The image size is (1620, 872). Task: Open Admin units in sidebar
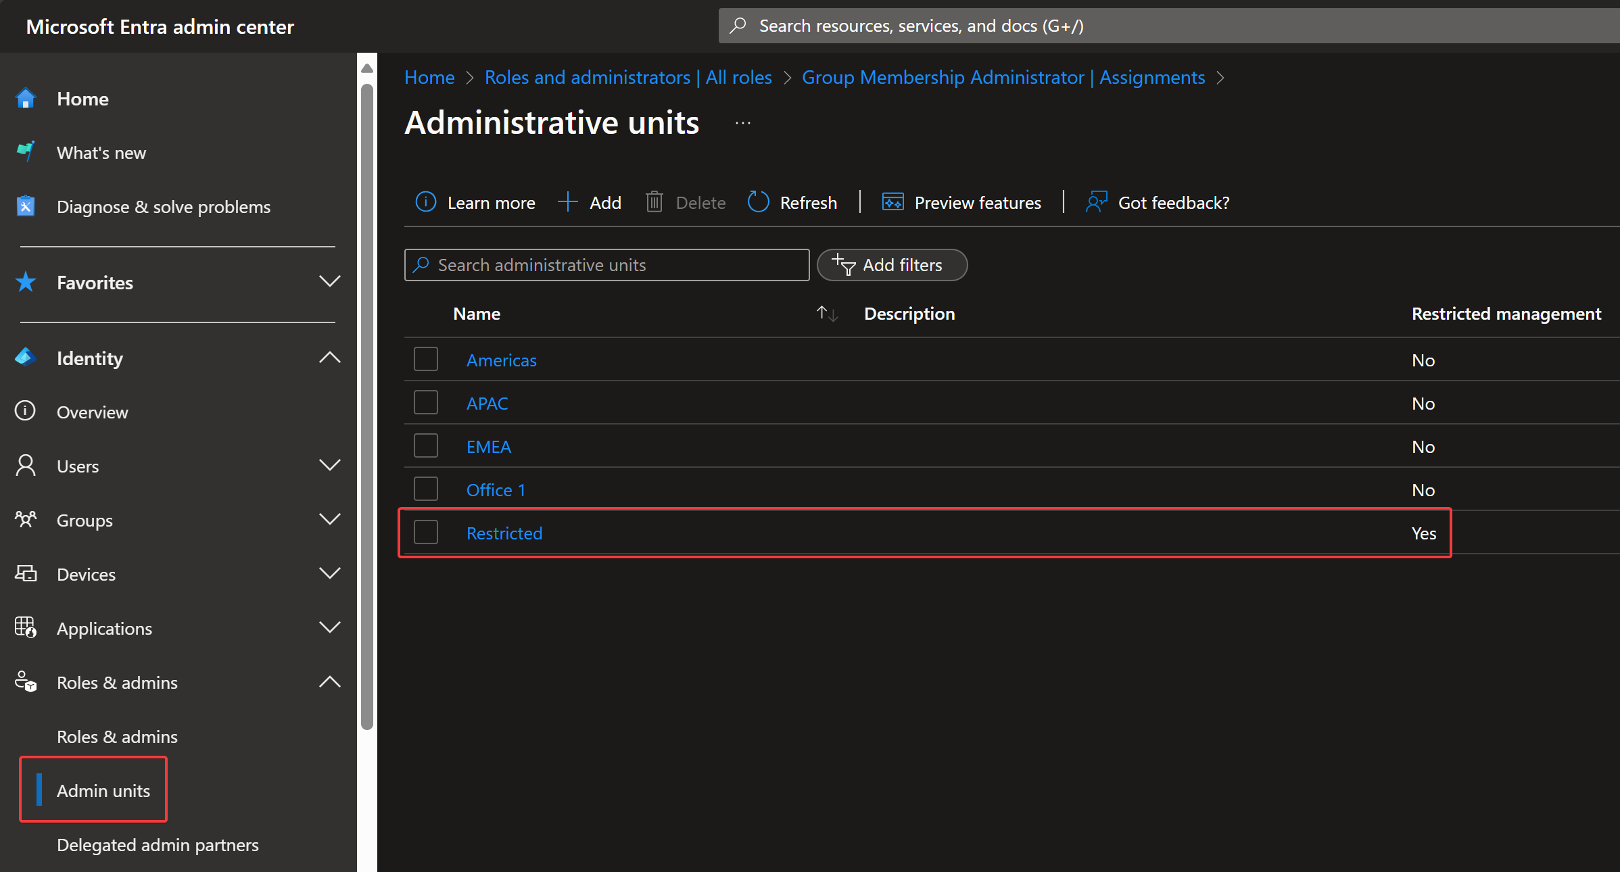click(x=103, y=790)
